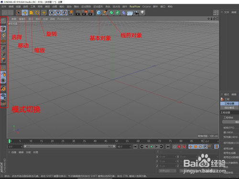Open the blue Deformer objects icon
This screenshot has height=179, width=239.
(x=124, y=12)
